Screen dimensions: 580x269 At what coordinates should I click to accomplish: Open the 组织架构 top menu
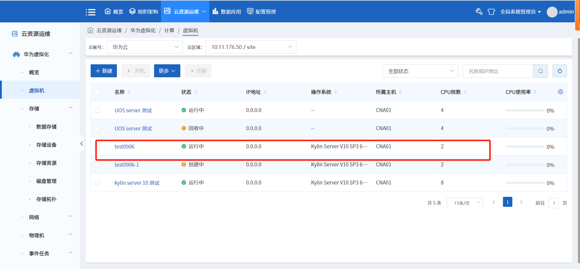(143, 11)
